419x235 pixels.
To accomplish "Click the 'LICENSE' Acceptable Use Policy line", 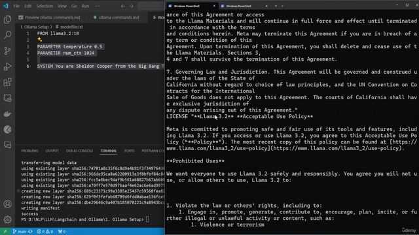I will [240, 116].
